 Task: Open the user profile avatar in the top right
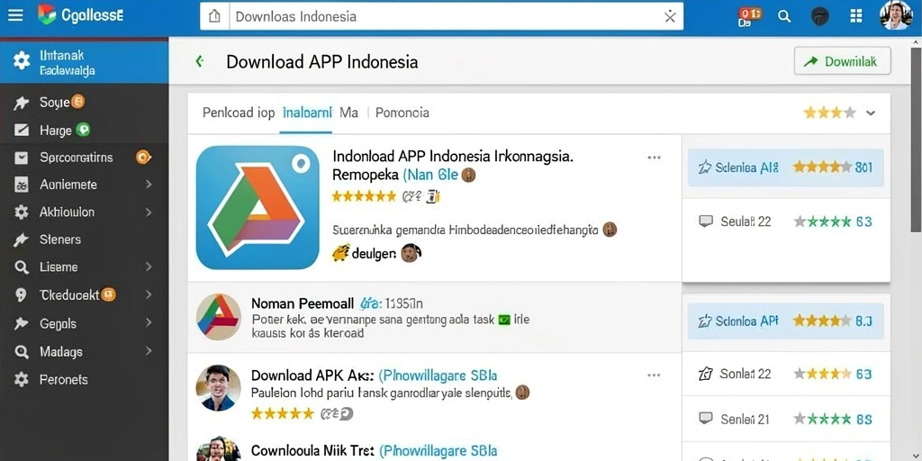point(896,15)
